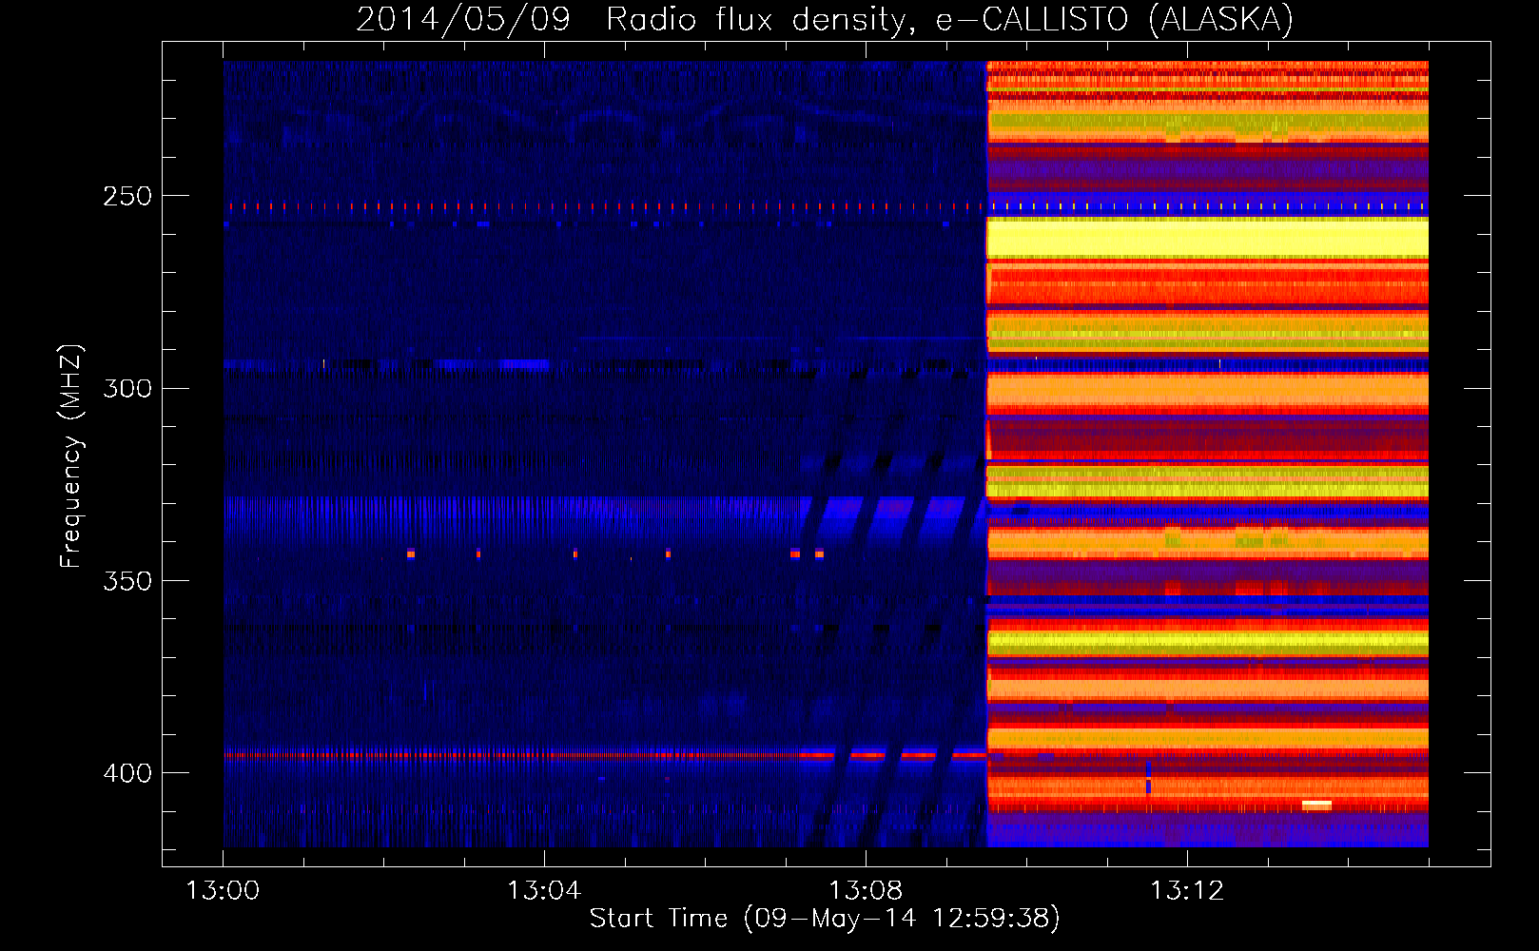Click the 300 frequency tick label
Viewport: 1539px width, 951px height.
[127, 388]
